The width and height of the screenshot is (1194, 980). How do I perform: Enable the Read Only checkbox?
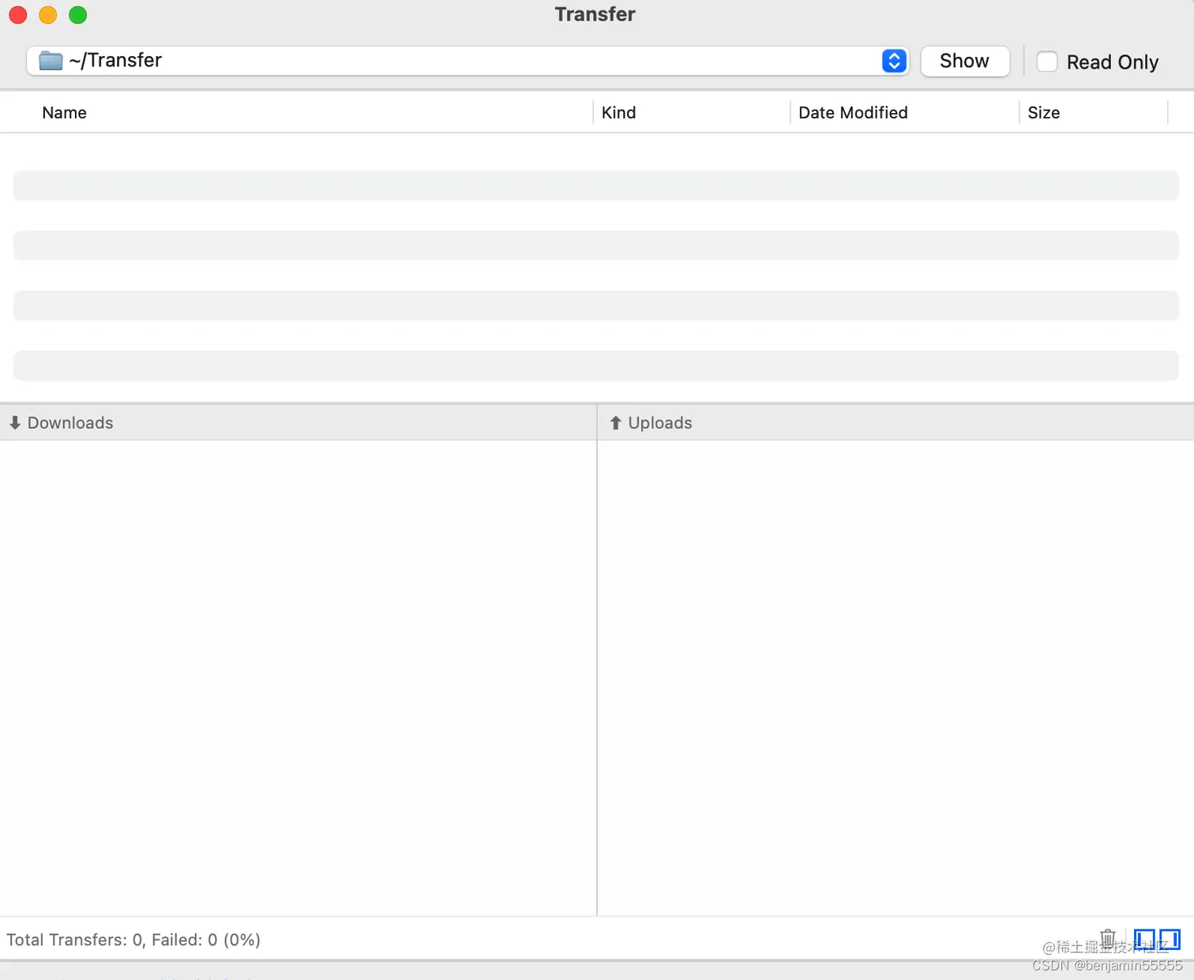pos(1047,62)
